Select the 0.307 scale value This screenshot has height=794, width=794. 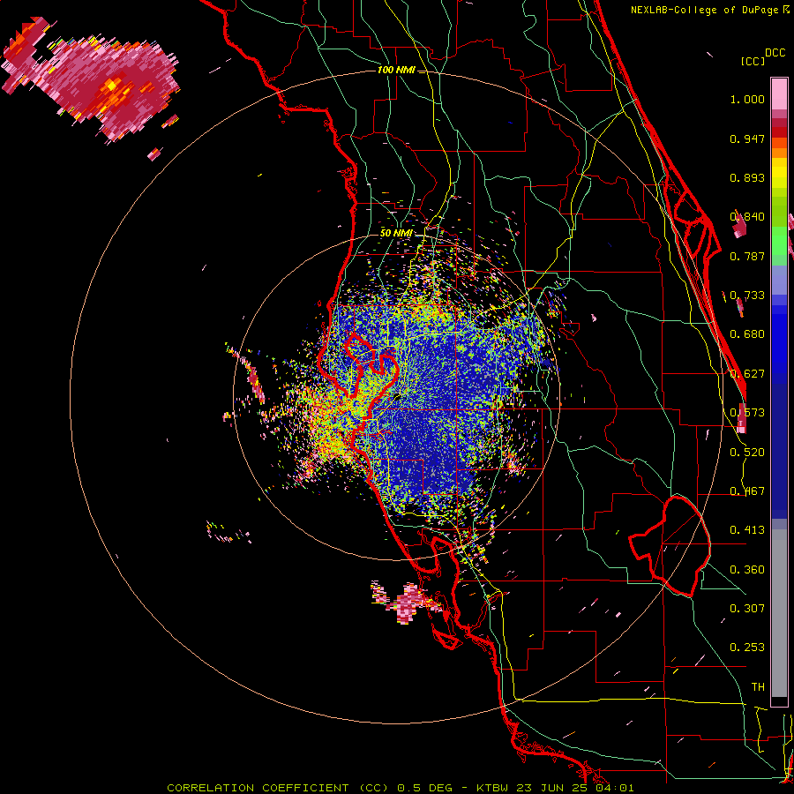coord(747,608)
